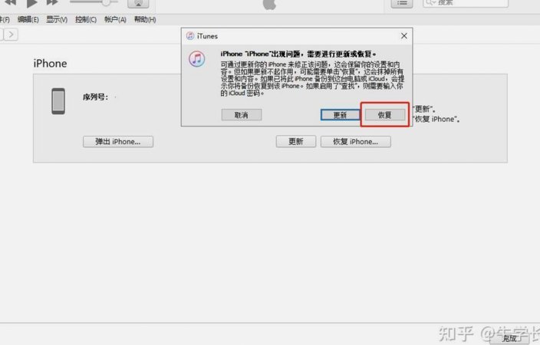Click the 序列号: label

point(95,97)
